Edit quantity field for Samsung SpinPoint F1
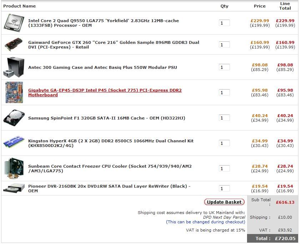This screenshot has height=244, width=302. click(224, 118)
